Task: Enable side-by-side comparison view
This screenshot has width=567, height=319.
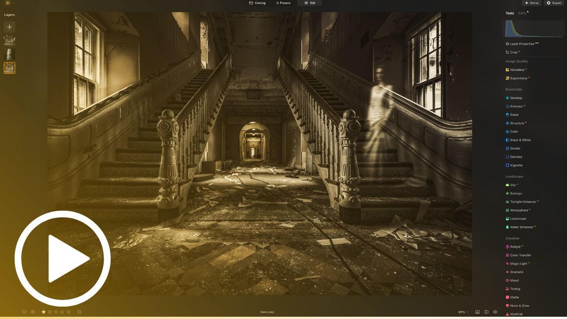Action: point(486,311)
